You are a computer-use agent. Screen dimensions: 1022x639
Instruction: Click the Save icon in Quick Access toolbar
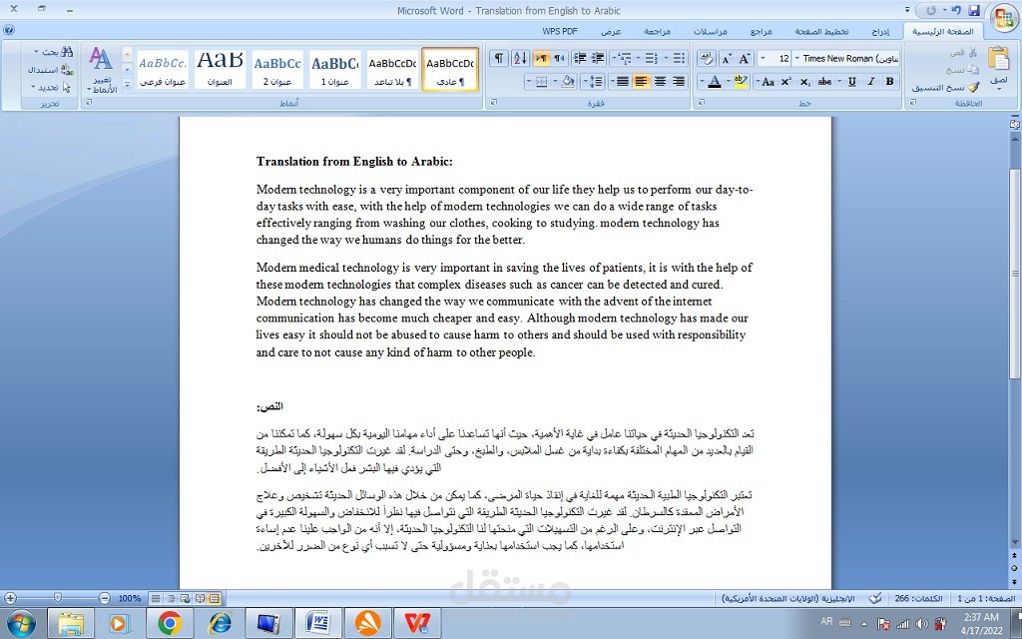point(974,10)
